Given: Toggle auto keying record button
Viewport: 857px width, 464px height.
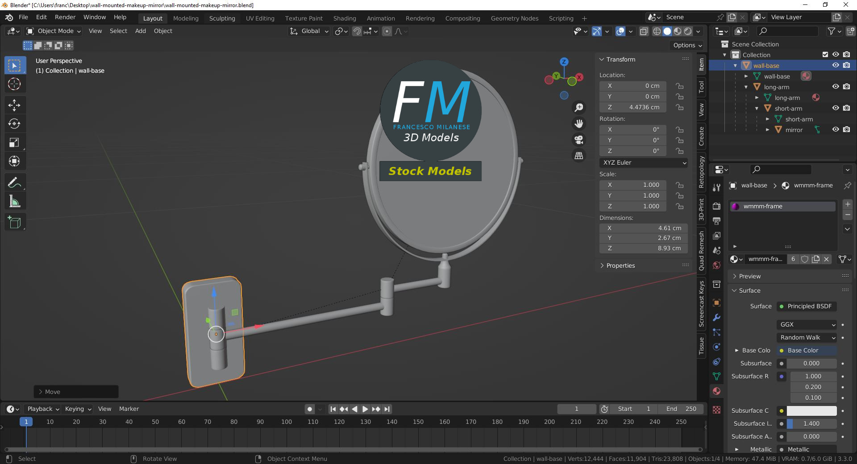Looking at the screenshot, I should point(310,409).
